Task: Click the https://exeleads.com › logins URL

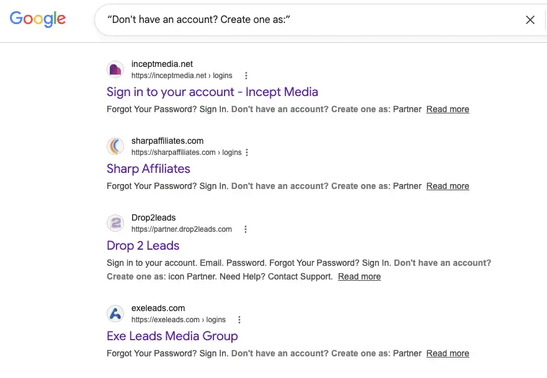Action: [178, 320]
